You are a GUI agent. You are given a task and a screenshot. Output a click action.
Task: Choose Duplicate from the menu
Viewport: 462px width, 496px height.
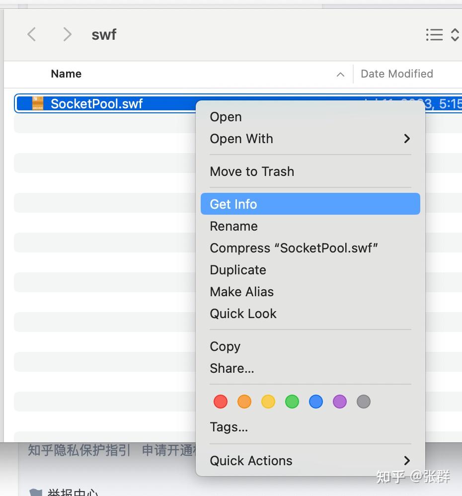(238, 269)
